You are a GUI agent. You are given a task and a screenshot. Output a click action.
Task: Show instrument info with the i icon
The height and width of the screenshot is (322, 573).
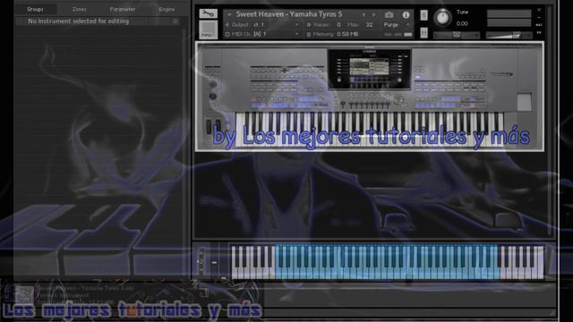pyautogui.click(x=406, y=14)
